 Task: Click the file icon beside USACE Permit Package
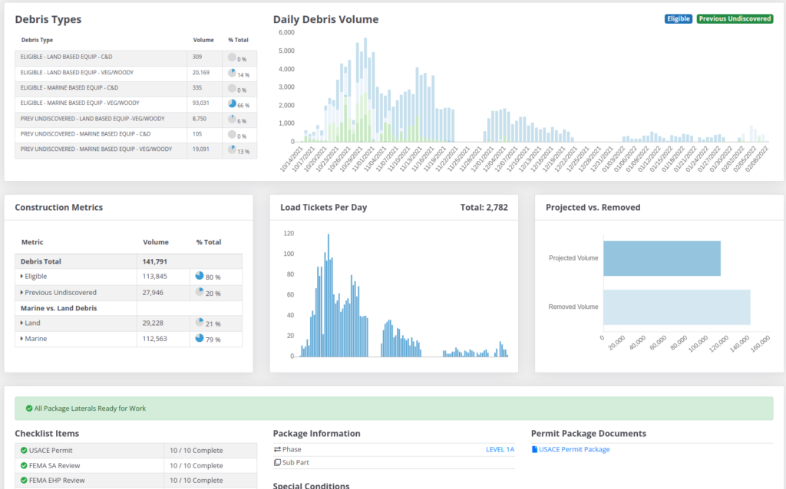(535, 450)
